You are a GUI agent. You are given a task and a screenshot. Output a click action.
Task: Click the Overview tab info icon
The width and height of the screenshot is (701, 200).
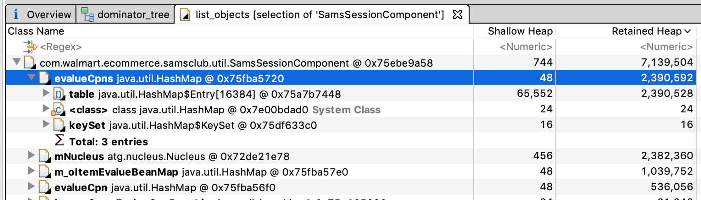(x=16, y=15)
